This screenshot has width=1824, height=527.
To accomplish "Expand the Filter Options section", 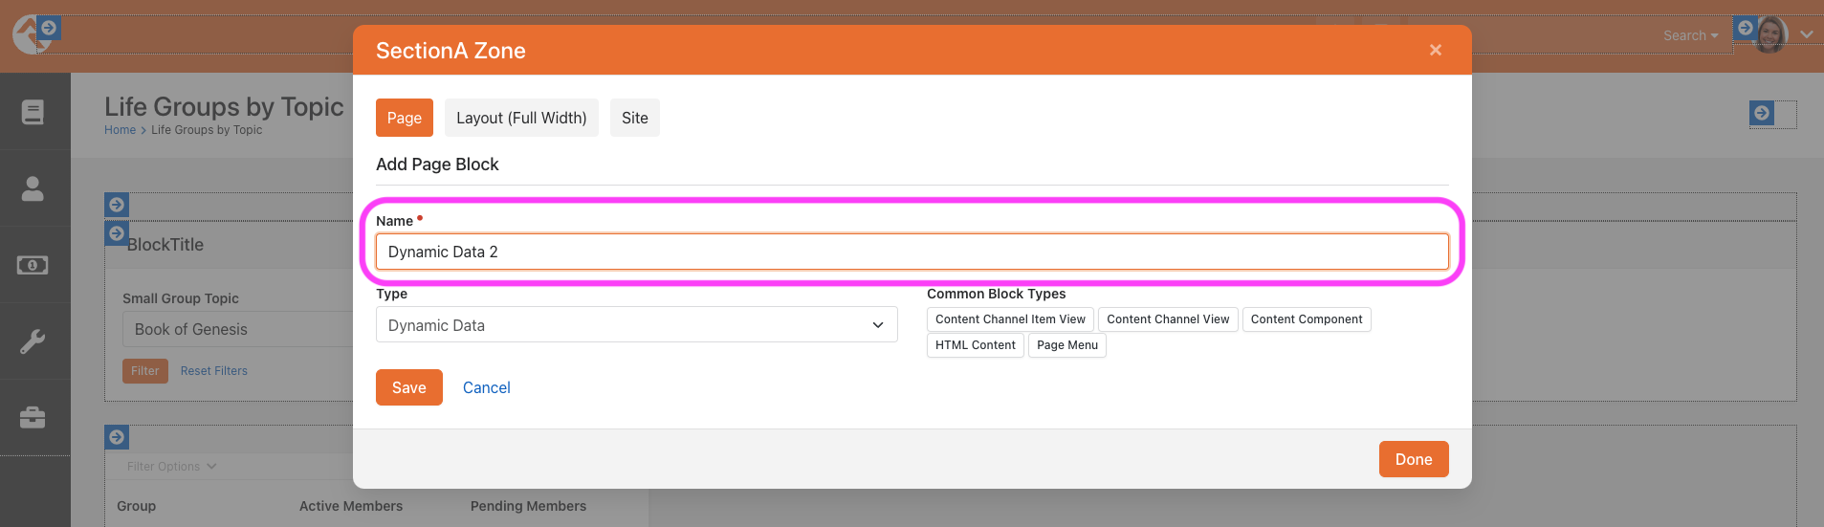I will click(171, 467).
